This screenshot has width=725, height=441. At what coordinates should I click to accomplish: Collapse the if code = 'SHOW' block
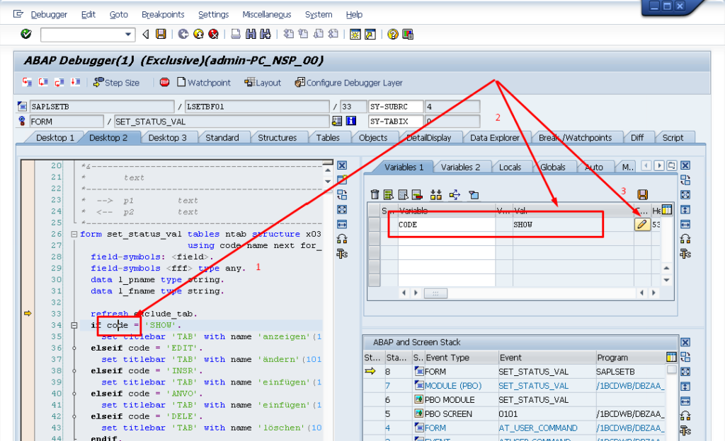[74, 325]
